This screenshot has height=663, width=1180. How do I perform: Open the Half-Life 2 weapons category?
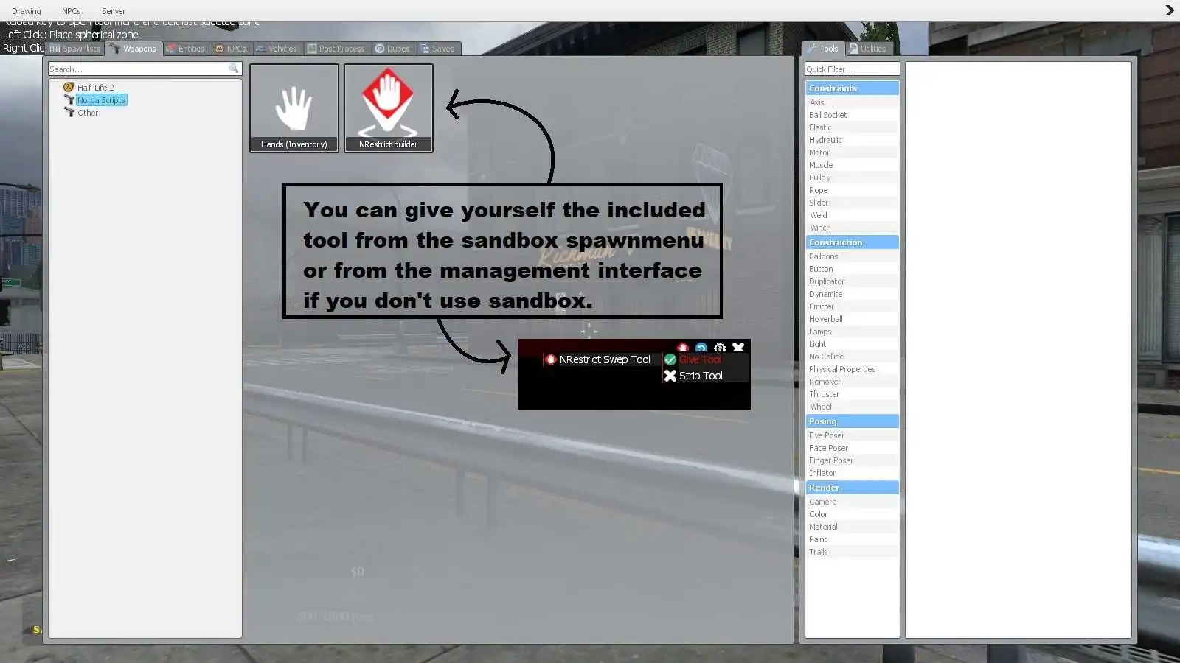(95, 87)
